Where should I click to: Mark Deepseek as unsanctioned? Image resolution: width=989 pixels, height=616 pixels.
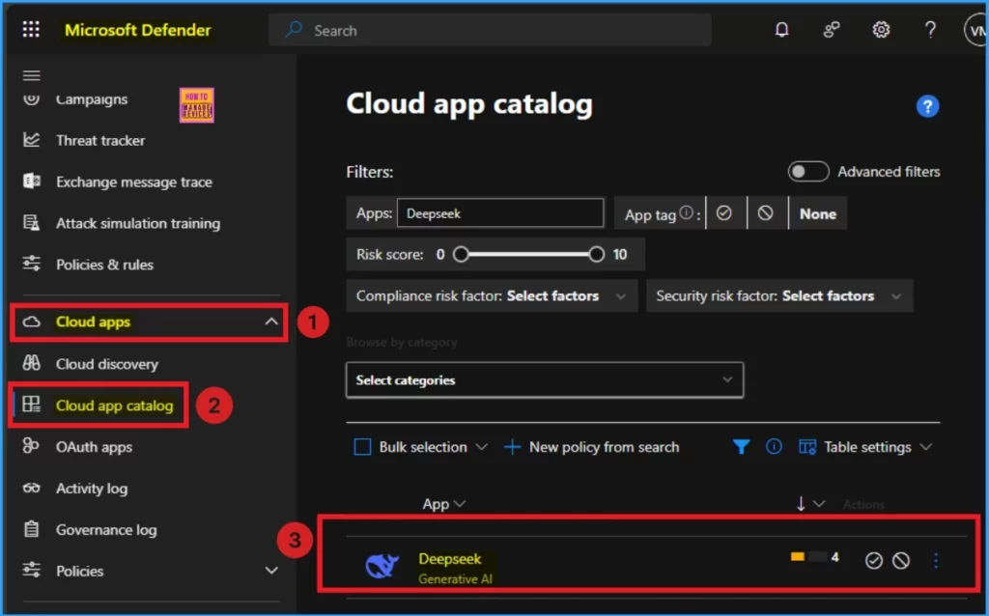point(901,561)
